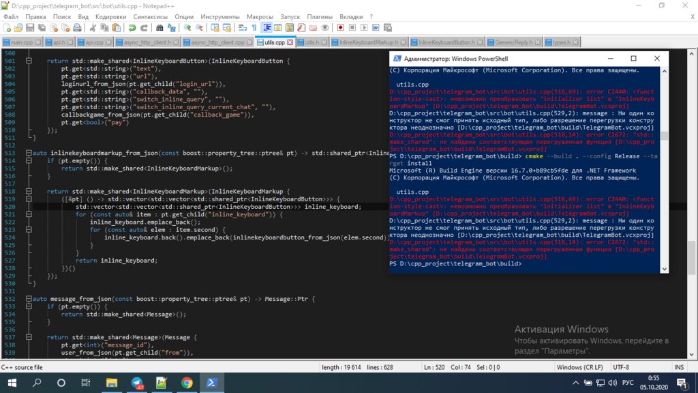Open File Explorer from the taskbar
Viewport: 698px width, 393px height.
112,383
